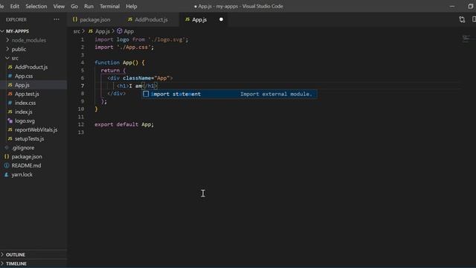Open the compare changes icon in editor toolbar

click(x=462, y=20)
